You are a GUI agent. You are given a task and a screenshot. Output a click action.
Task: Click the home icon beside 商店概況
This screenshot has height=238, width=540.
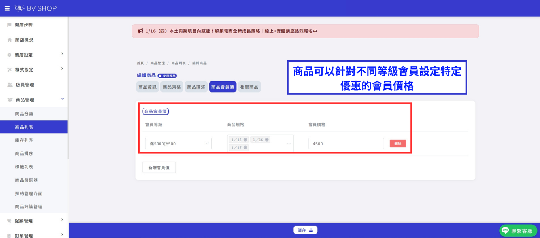click(x=9, y=40)
